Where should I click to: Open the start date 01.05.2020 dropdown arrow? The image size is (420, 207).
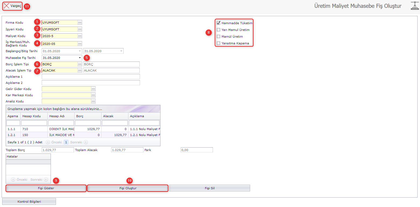80,51
